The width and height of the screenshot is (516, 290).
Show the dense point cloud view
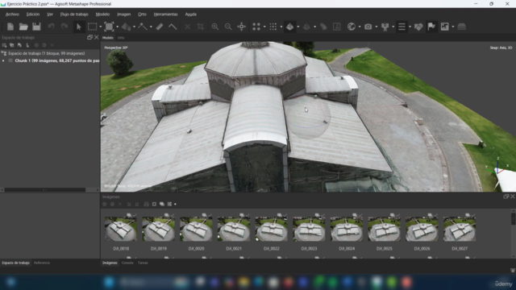(x=273, y=27)
